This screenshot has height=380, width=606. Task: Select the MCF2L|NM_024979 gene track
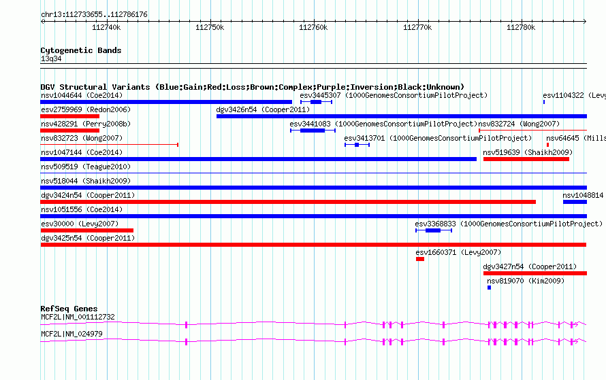[313, 342]
